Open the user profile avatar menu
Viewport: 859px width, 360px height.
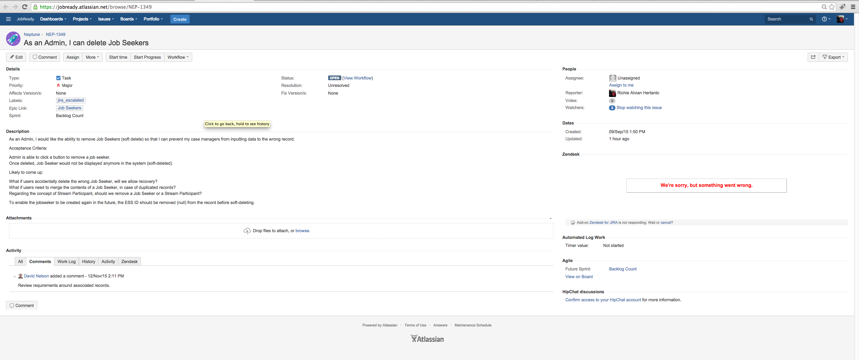842,19
